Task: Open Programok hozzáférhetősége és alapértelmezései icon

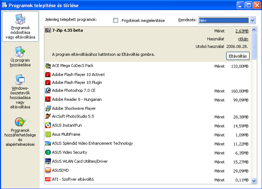Action: [x=20, y=122]
